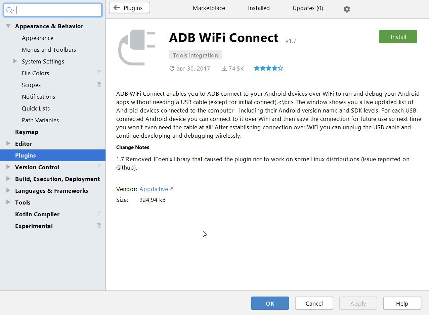Click the update date авг 30, 2017
429x315 pixels.
(189, 69)
